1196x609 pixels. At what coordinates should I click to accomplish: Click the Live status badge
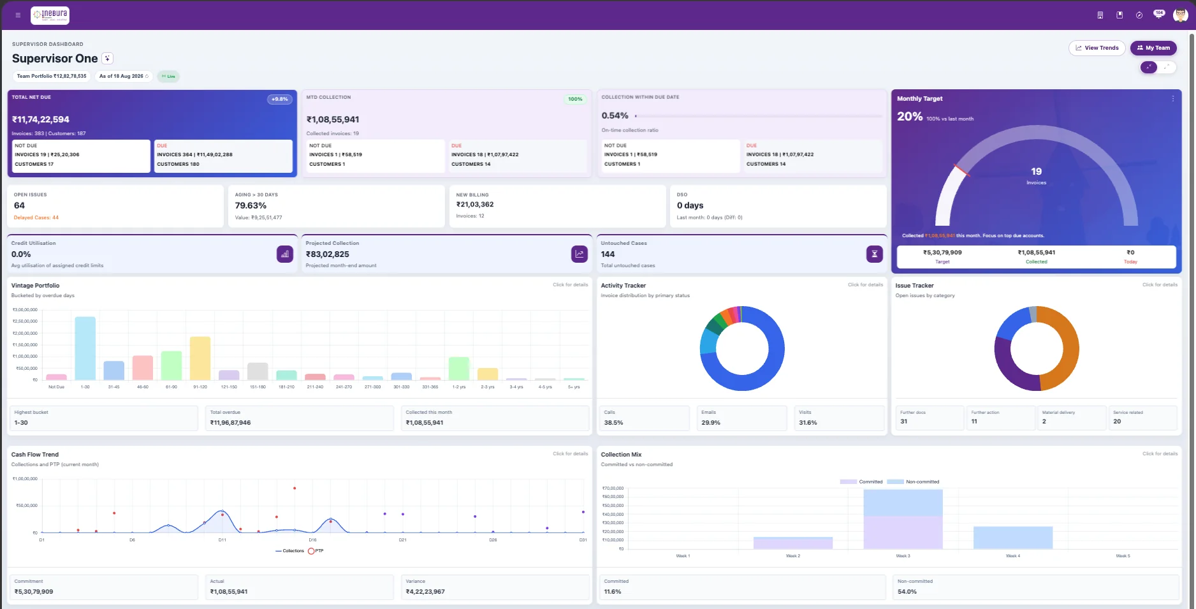coord(168,76)
